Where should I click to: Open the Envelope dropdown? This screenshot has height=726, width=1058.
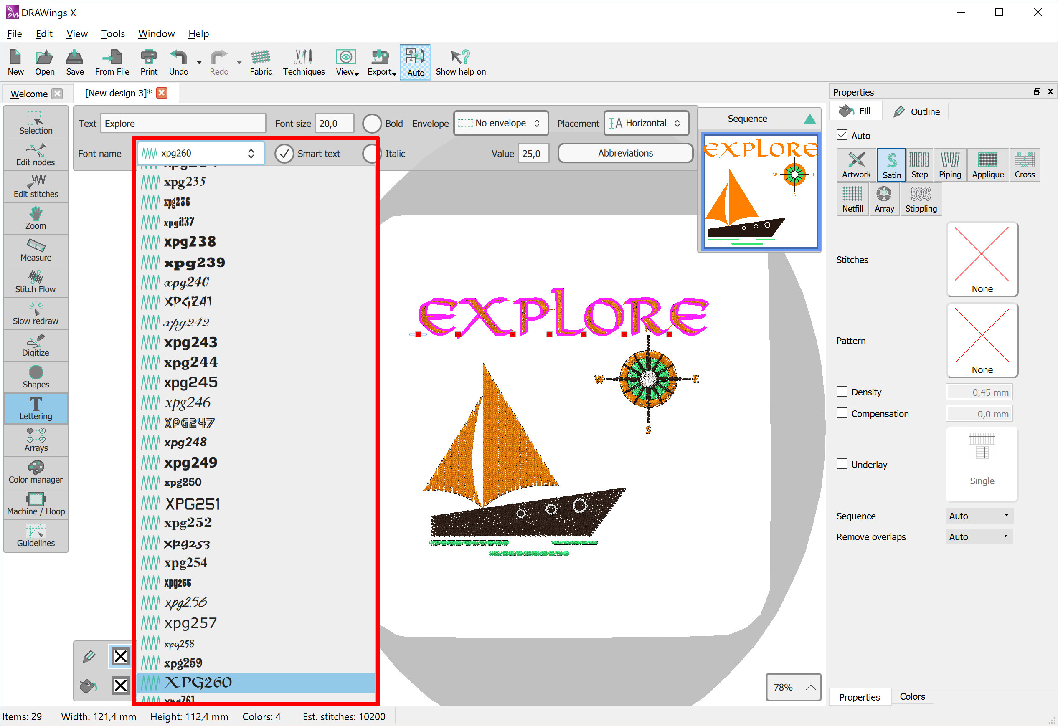click(x=500, y=123)
